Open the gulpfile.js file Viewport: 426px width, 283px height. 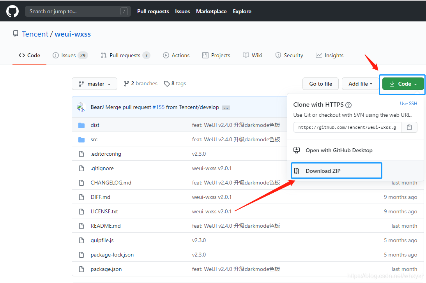[x=102, y=241]
